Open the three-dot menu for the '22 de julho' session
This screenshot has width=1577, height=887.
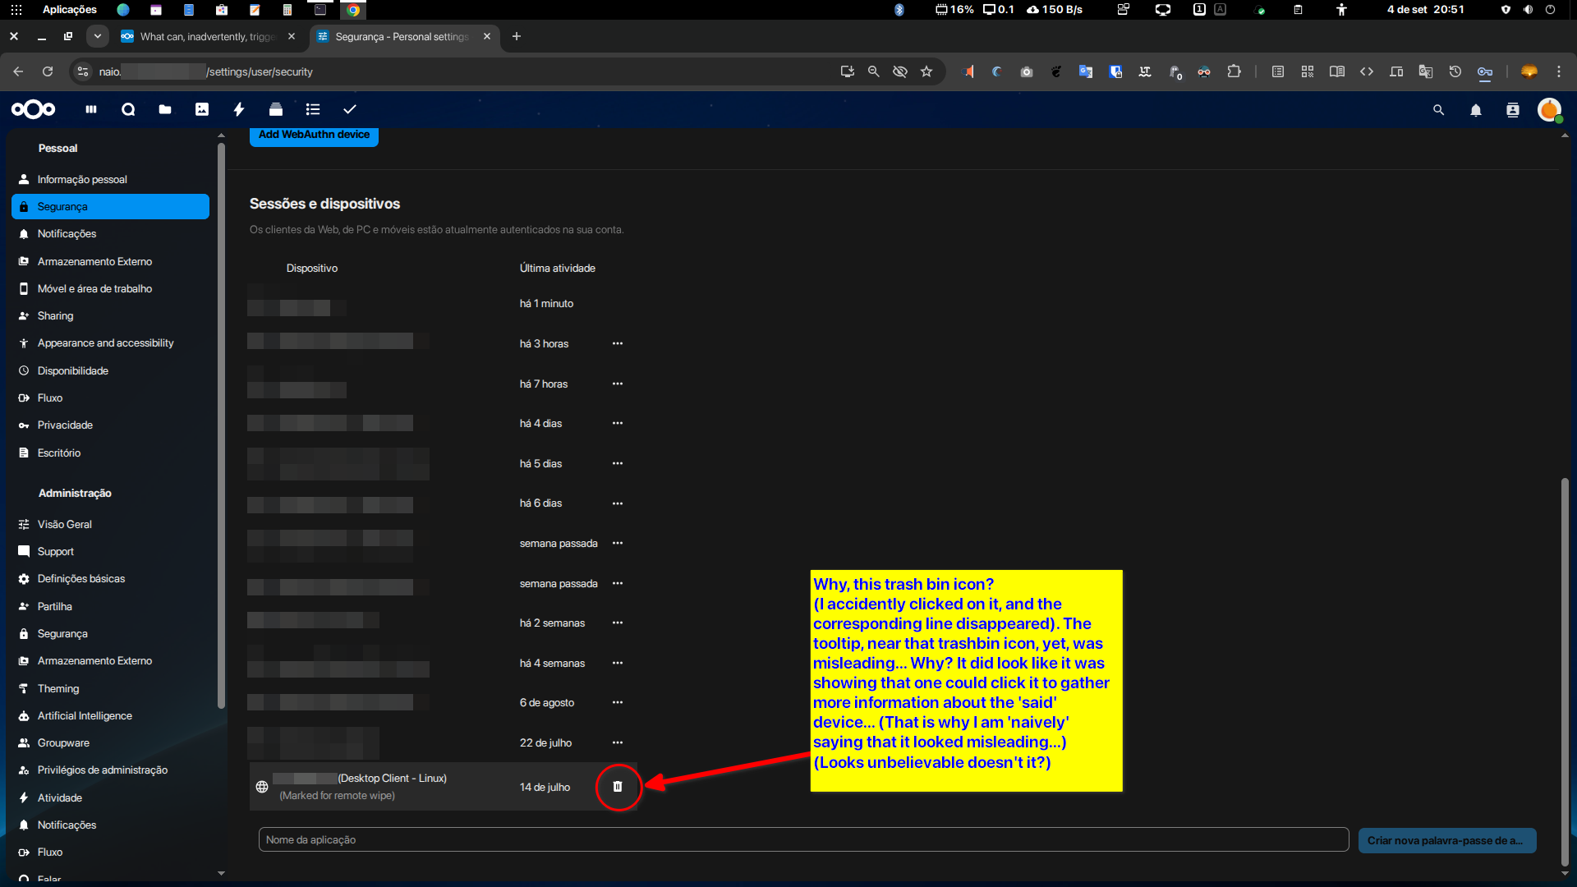618,742
